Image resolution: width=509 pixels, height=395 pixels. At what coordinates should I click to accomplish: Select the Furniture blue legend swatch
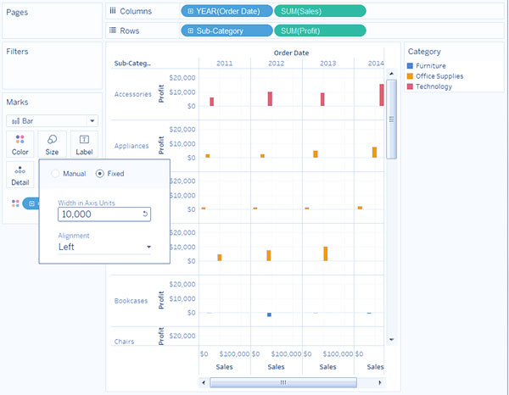tap(410, 66)
